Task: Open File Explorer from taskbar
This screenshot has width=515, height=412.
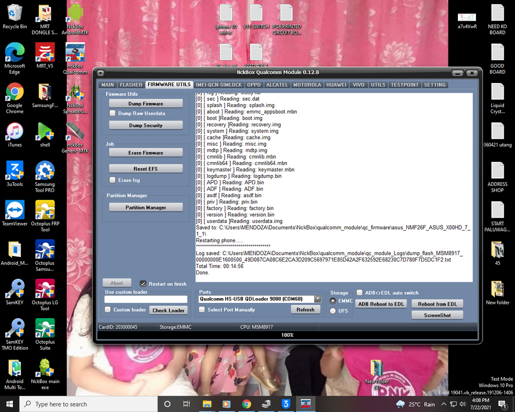Action: (x=207, y=404)
